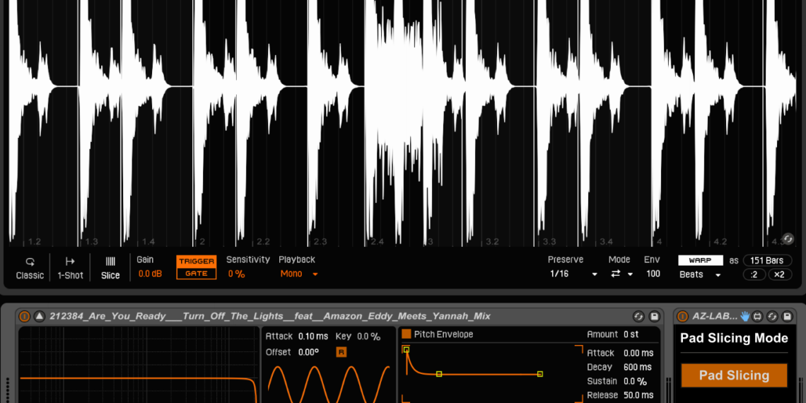
Task: Select the Slice mode icon
Action: coord(110,268)
